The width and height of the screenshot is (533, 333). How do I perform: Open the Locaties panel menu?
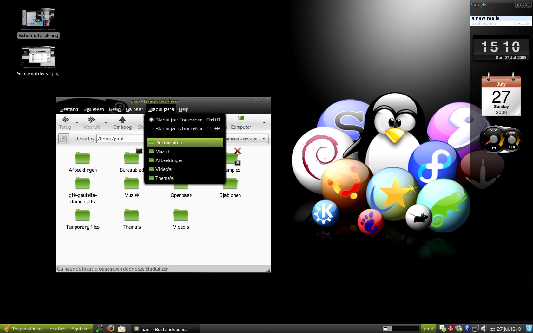(56, 329)
